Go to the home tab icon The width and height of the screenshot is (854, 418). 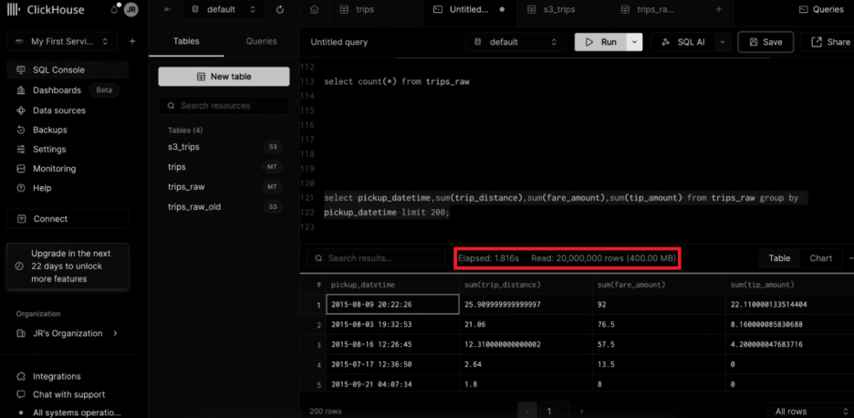[314, 9]
